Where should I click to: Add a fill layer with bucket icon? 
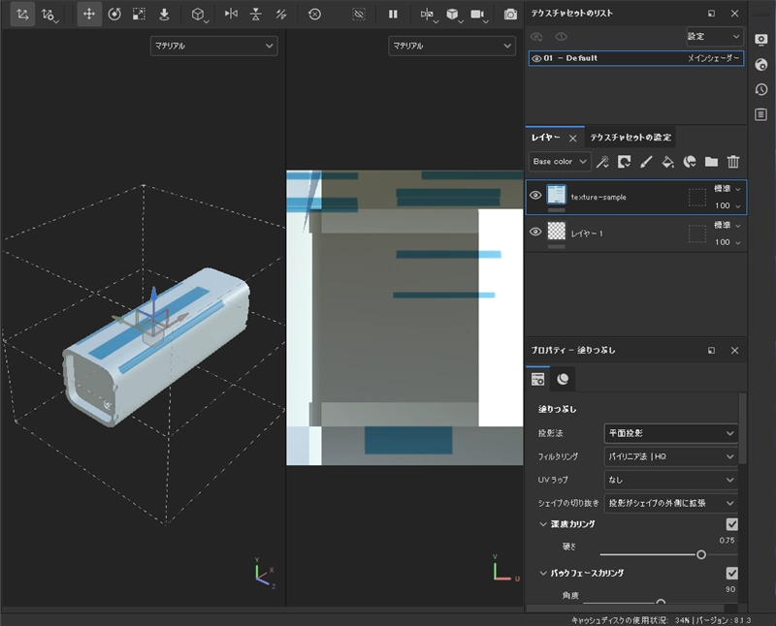[667, 162]
